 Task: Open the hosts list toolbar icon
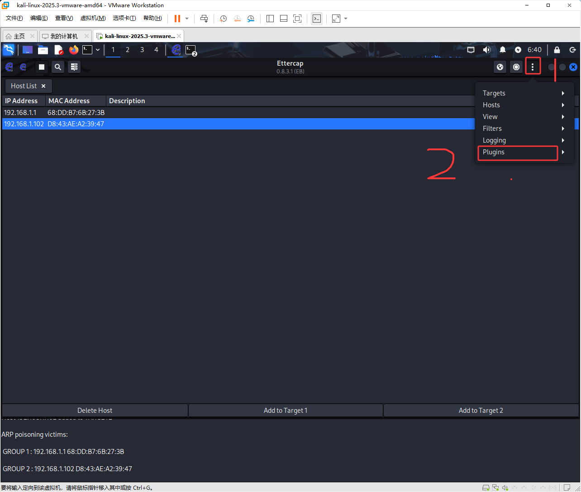pos(75,67)
